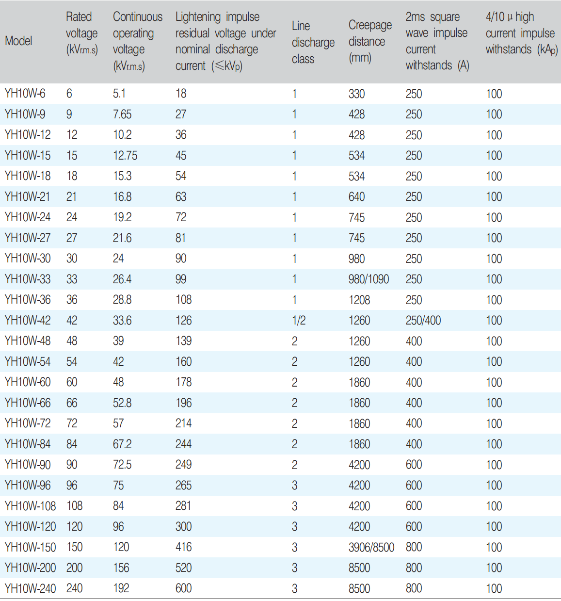Click model cell YH10W-66
This screenshot has width=561, height=601.
(x=28, y=403)
